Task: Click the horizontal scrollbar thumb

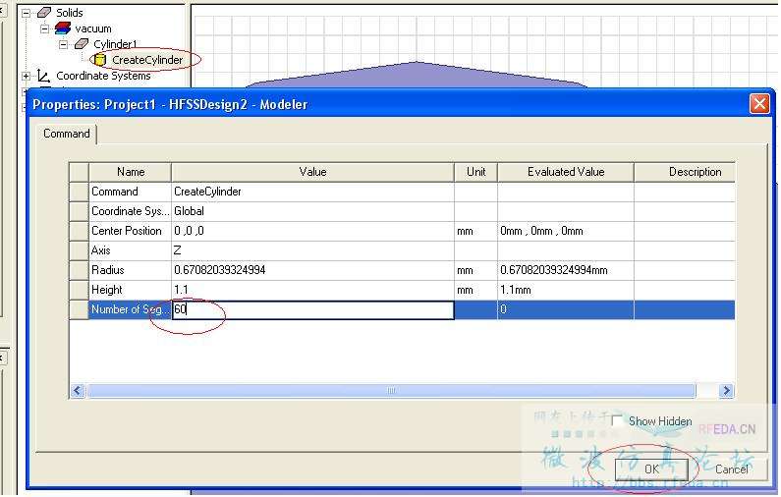Action: coord(392,391)
